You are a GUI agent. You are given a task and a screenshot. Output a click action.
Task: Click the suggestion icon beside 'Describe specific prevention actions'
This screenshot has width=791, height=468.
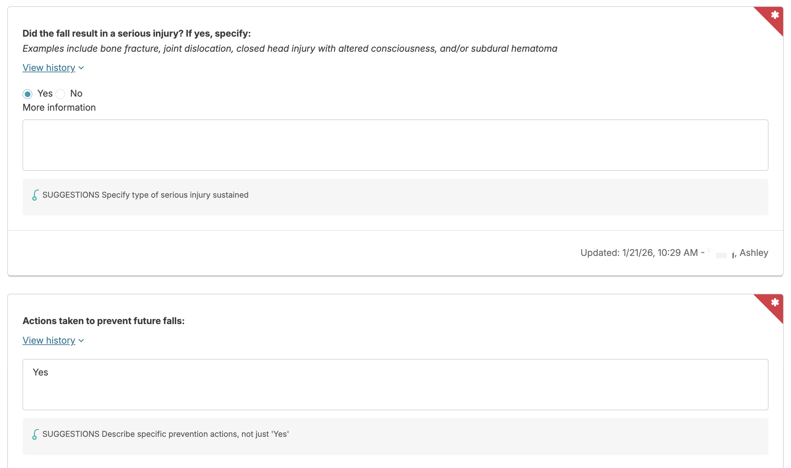[x=35, y=434]
